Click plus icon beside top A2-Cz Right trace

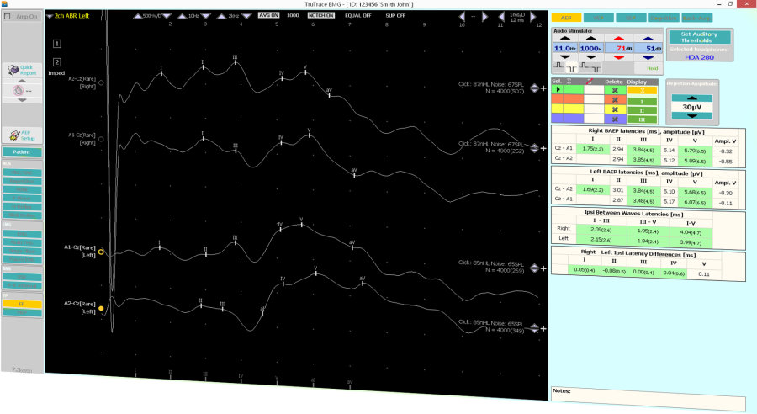(543, 88)
